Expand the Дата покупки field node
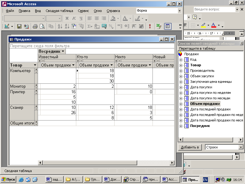 point(181,87)
